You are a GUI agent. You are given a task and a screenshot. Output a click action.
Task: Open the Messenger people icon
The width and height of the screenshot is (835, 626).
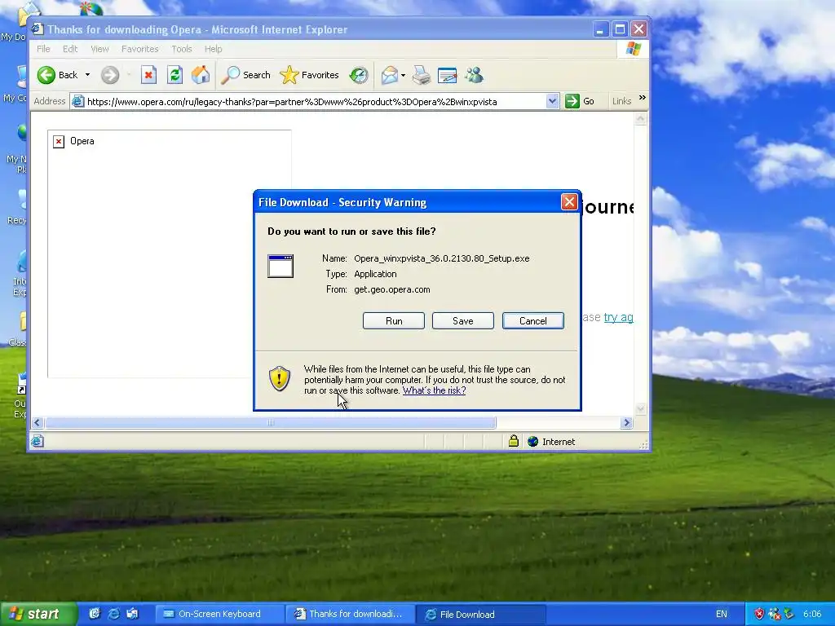point(474,75)
